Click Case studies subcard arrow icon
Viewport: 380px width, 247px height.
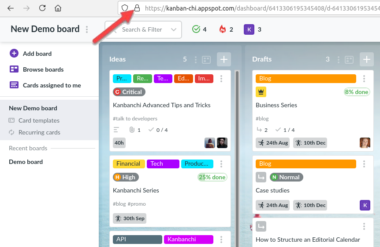tap(261, 177)
